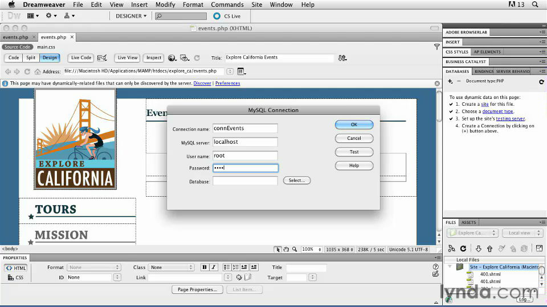Open the Site management icon menu
This screenshot has height=307, width=547.
[69, 16]
